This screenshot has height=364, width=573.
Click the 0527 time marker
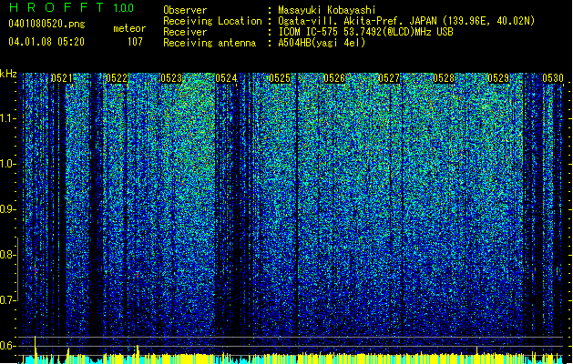point(389,78)
